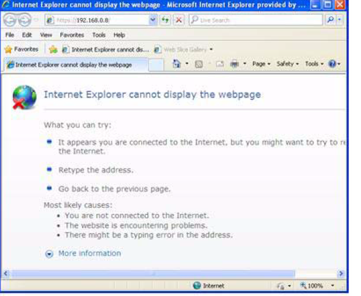Open the Favorites center star button
This screenshot has height=296, width=361.
coord(21,49)
